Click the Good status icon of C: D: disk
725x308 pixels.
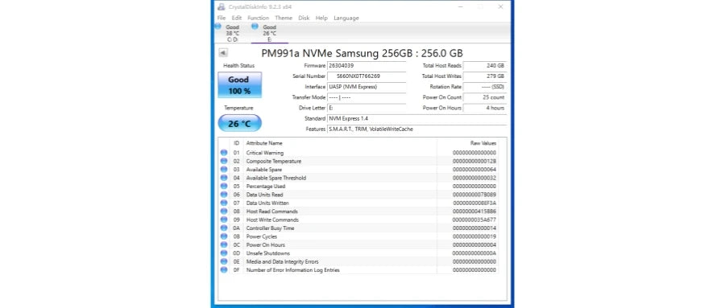[x=218, y=27]
